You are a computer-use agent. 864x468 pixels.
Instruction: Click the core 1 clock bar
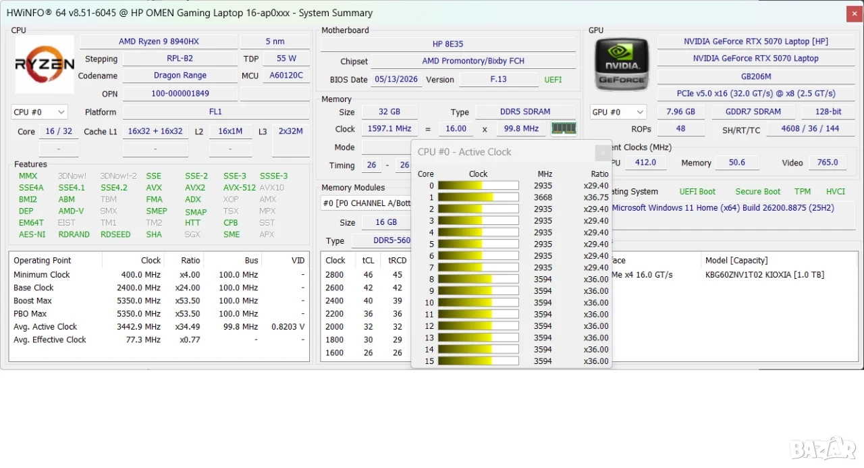pos(478,197)
